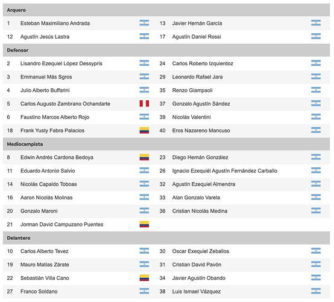Open player Carlos Alberto Tevez

coord(44,251)
